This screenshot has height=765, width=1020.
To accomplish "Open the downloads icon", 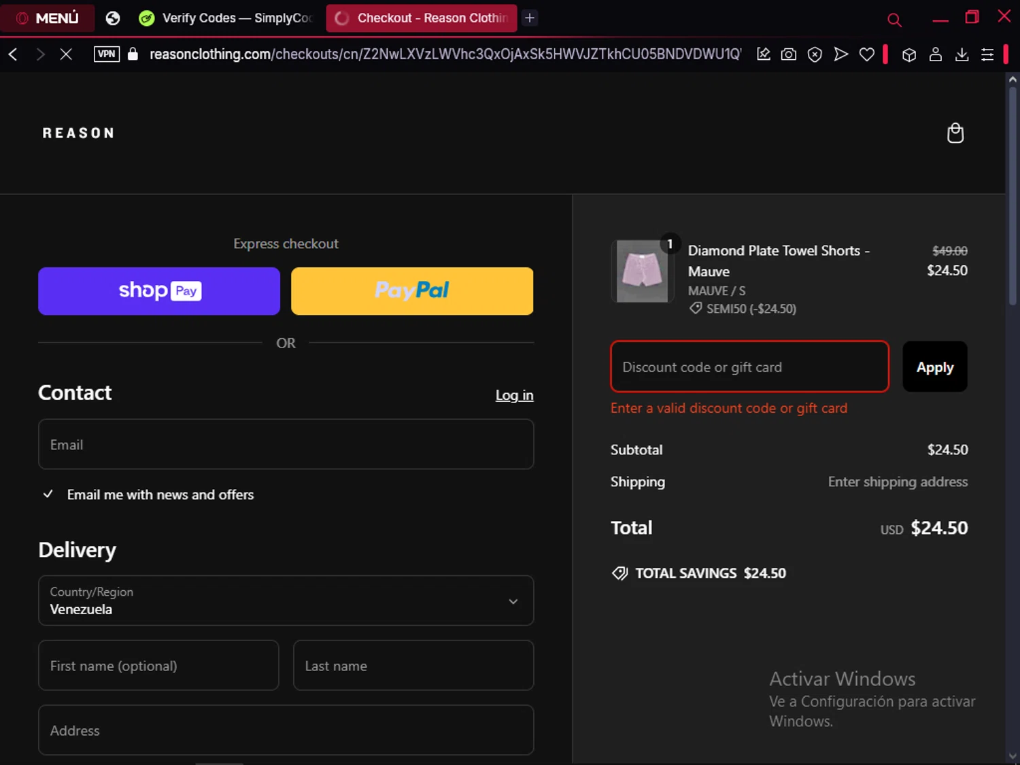I will coord(962,54).
